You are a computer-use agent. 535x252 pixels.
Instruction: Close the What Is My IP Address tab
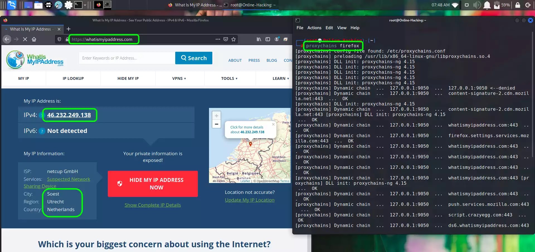tap(59, 29)
